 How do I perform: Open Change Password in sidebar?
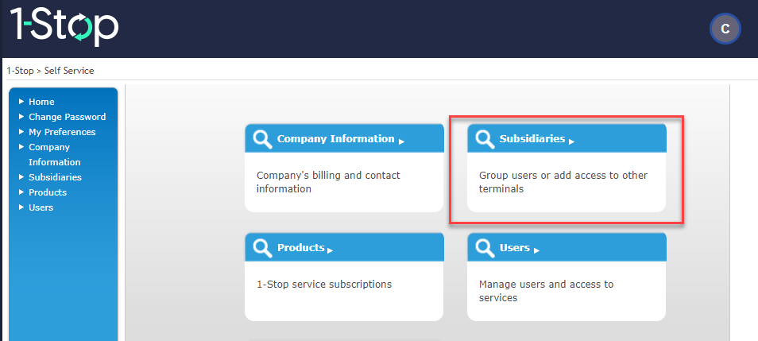[67, 117]
